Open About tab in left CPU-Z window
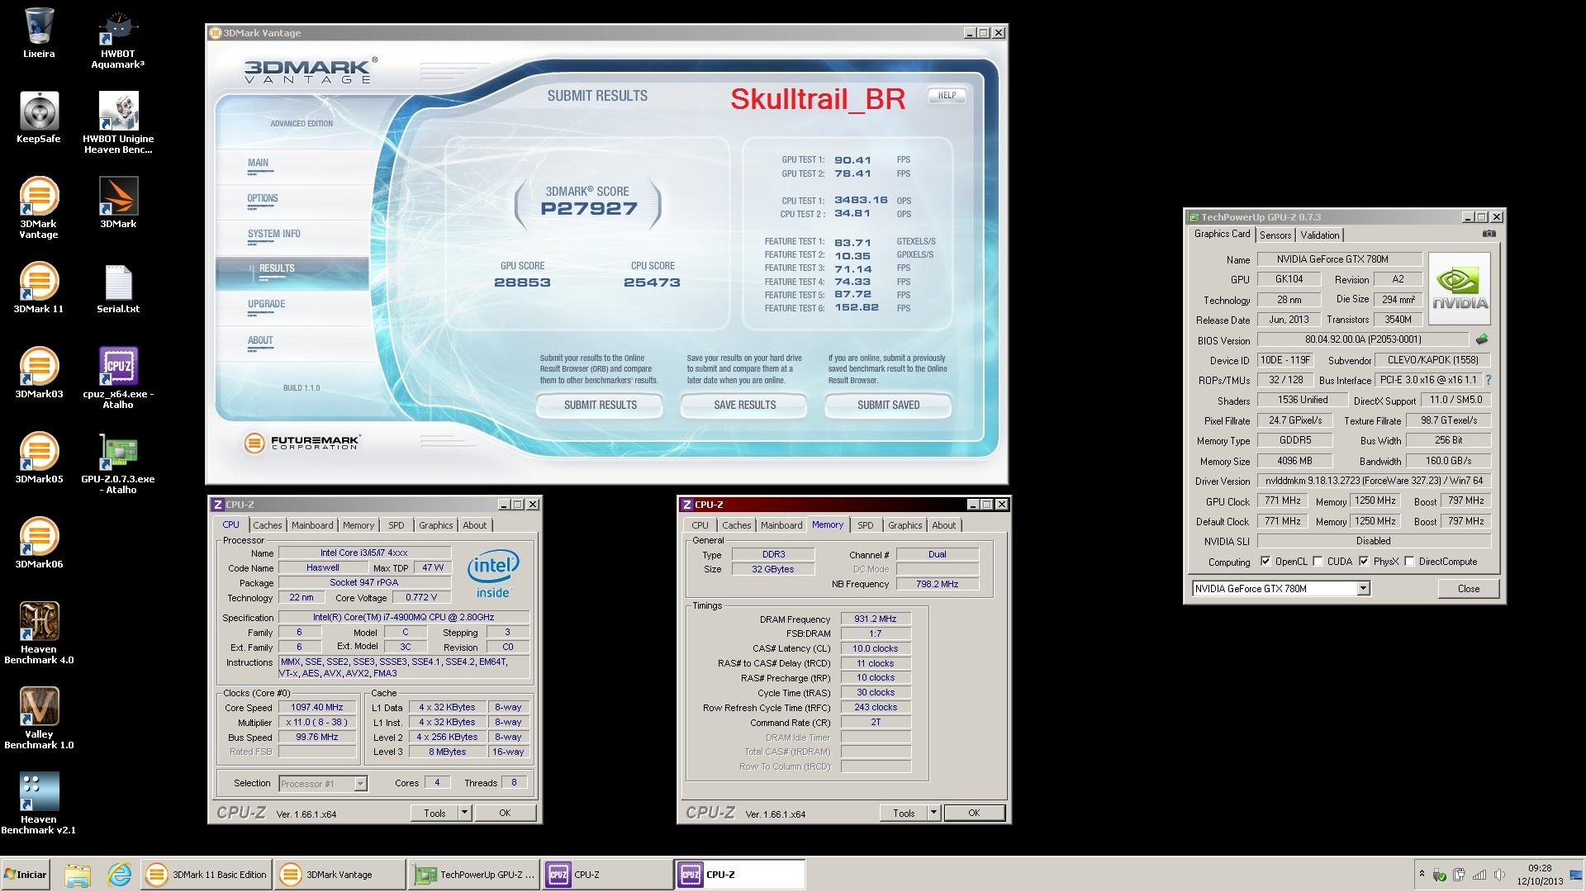1586x892 pixels. click(475, 525)
